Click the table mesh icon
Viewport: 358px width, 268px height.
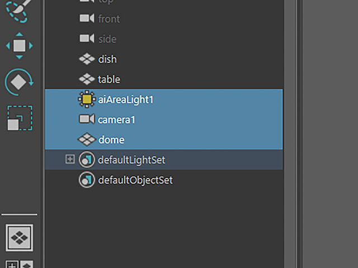[87, 79]
